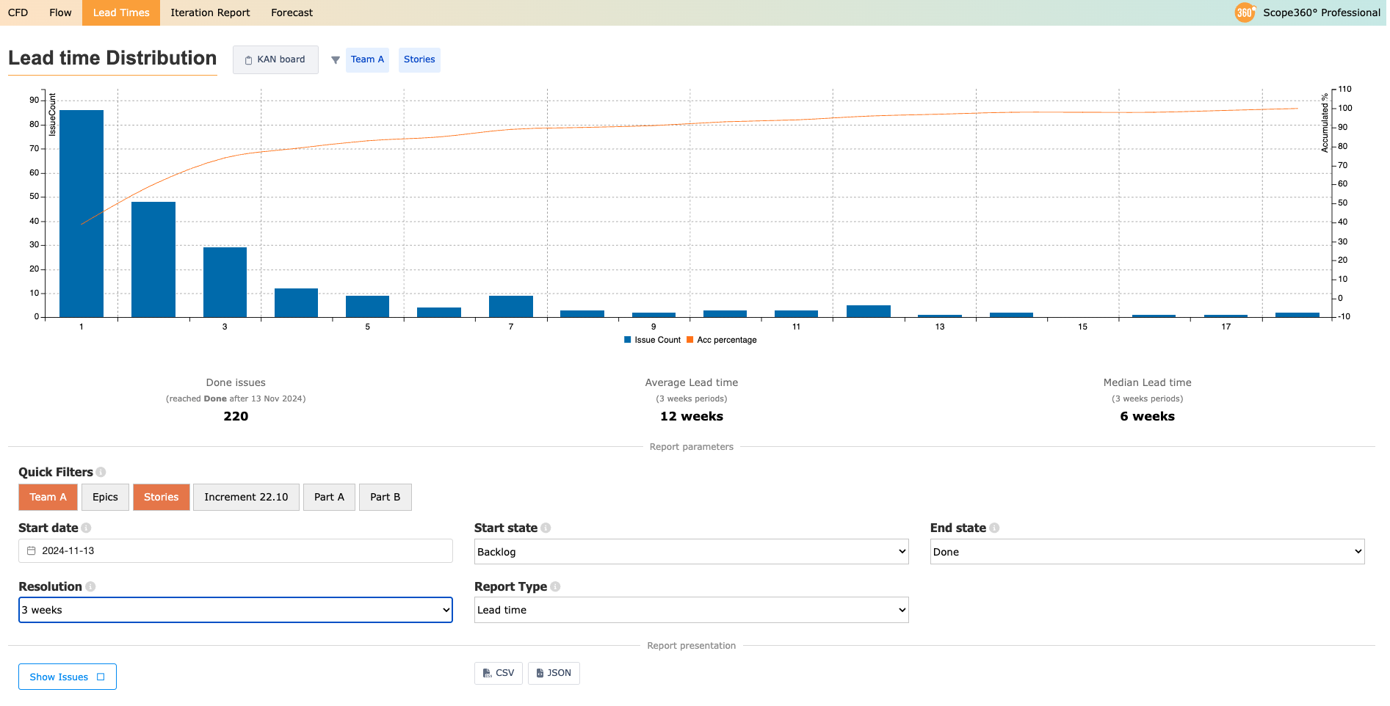Click the Scope360 logo icon
The width and height of the screenshot is (1390, 706).
tap(1245, 12)
